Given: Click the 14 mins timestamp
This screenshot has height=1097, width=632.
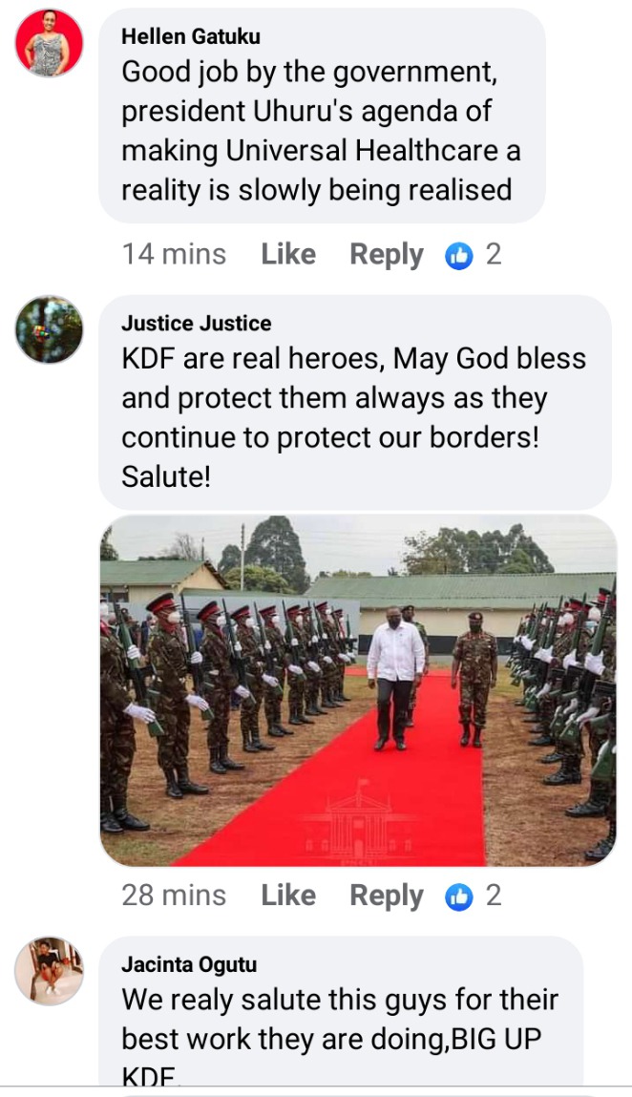Looking at the screenshot, I should point(175,254).
